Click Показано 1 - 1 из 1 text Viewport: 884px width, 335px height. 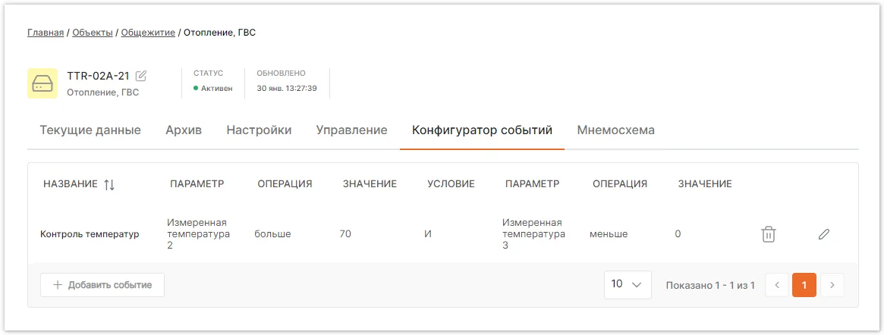tap(710, 286)
